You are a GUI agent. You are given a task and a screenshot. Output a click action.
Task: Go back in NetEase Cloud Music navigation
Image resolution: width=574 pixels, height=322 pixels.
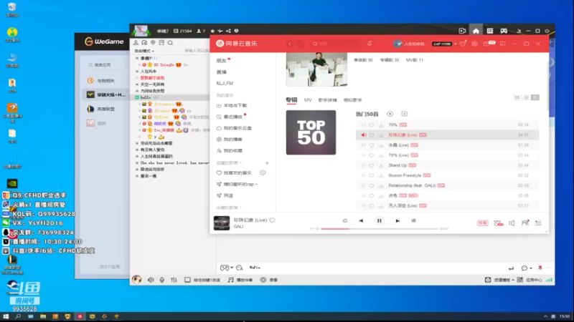[x=290, y=44]
